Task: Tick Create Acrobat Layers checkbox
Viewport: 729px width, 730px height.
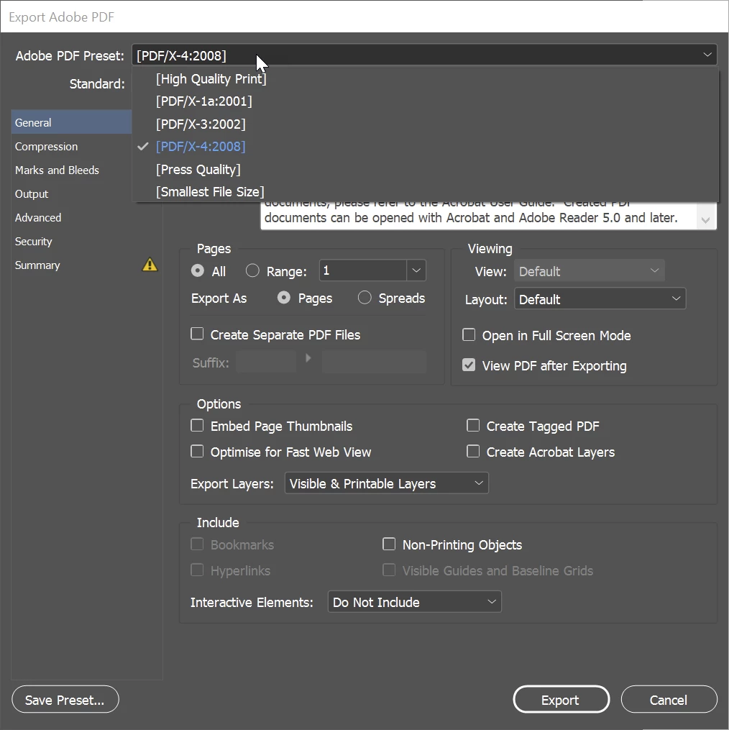Action: click(473, 451)
